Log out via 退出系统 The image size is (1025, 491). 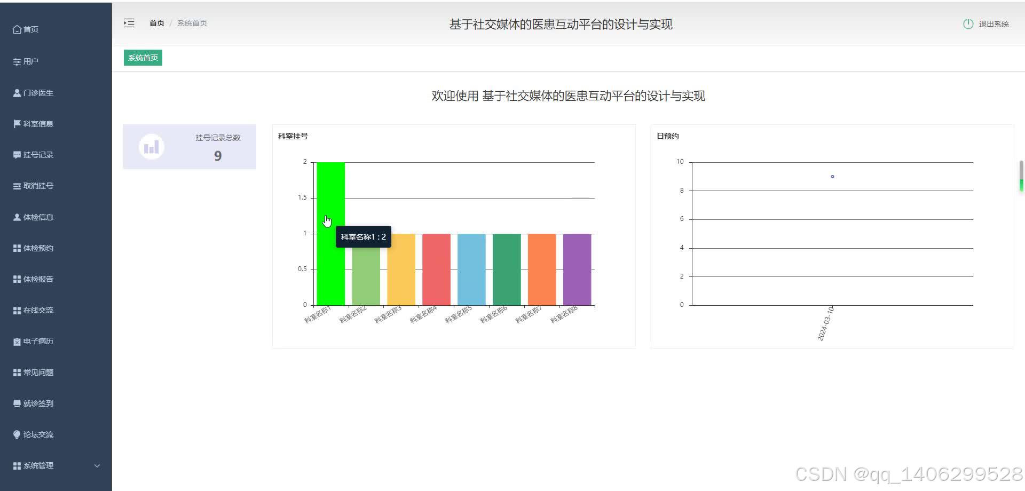tap(994, 24)
